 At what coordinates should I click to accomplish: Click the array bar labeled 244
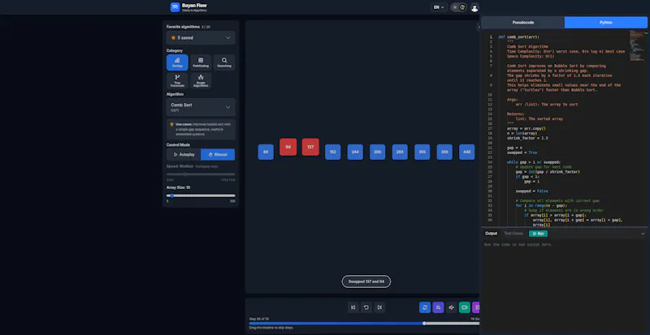355,152
